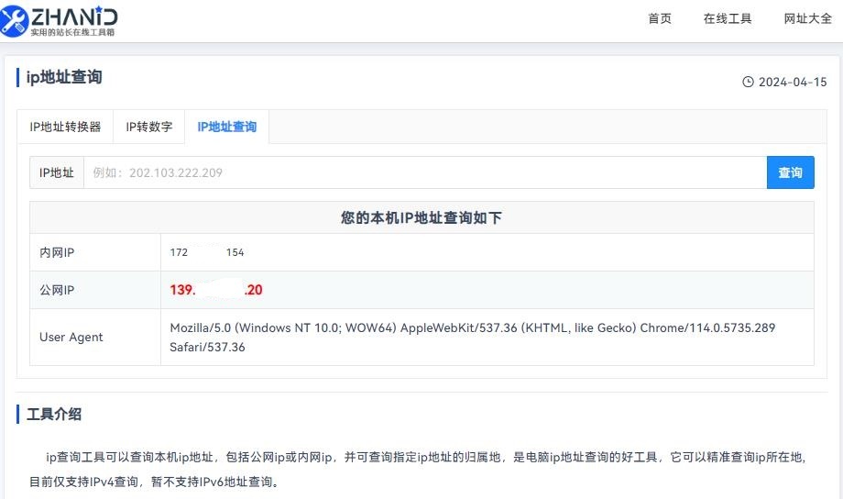Click the 工具介绍 section heading
Viewport: 843px width, 499px height.
[x=54, y=414]
